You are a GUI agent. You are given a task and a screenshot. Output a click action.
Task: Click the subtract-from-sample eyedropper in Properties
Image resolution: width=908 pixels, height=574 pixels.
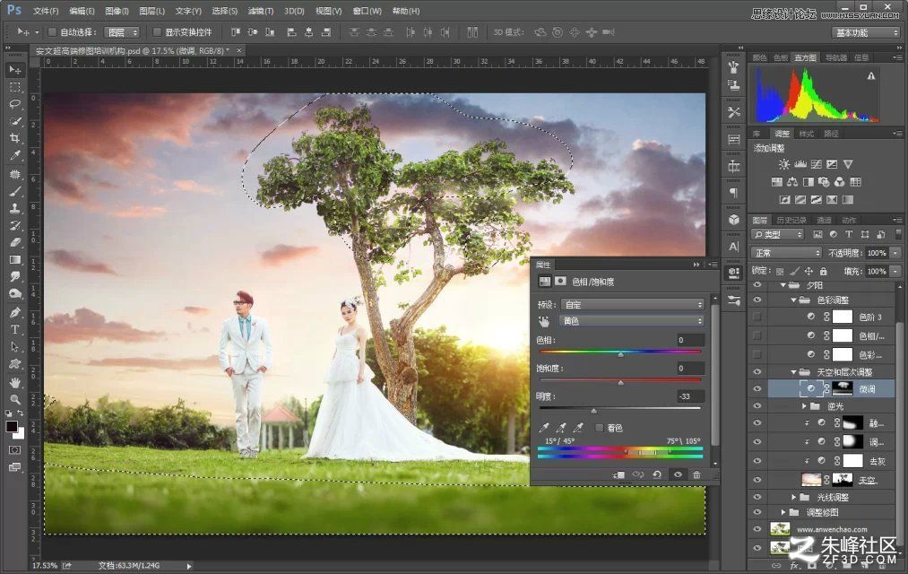click(x=577, y=428)
